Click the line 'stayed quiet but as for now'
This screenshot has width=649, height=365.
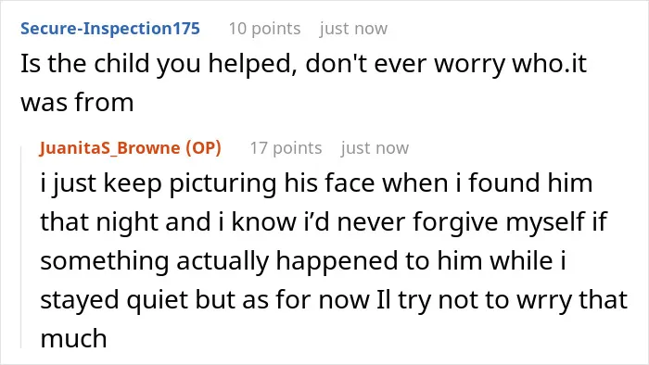[334, 300]
